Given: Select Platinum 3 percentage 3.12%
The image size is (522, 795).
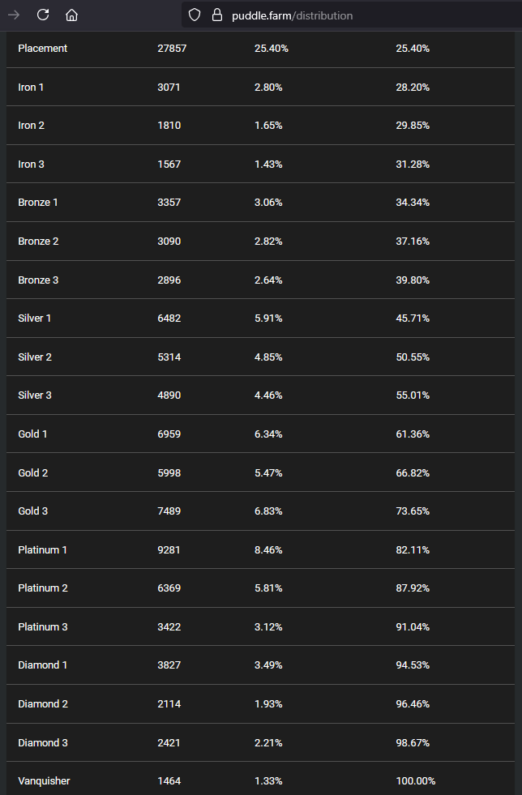Looking at the screenshot, I should pos(268,626).
